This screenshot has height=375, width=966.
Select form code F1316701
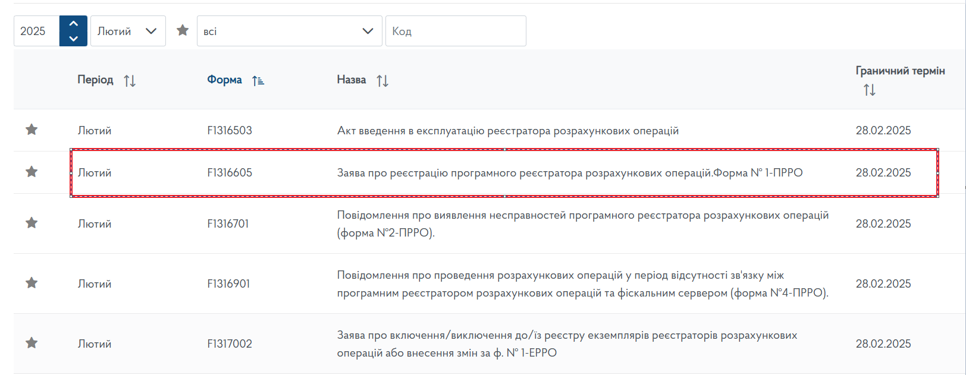(228, 224)
